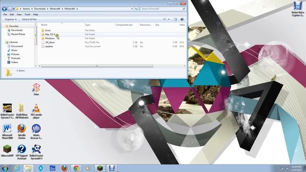Launch Google Chrome from the taskbar
The image size is (306, 172).
click(76, 168)
